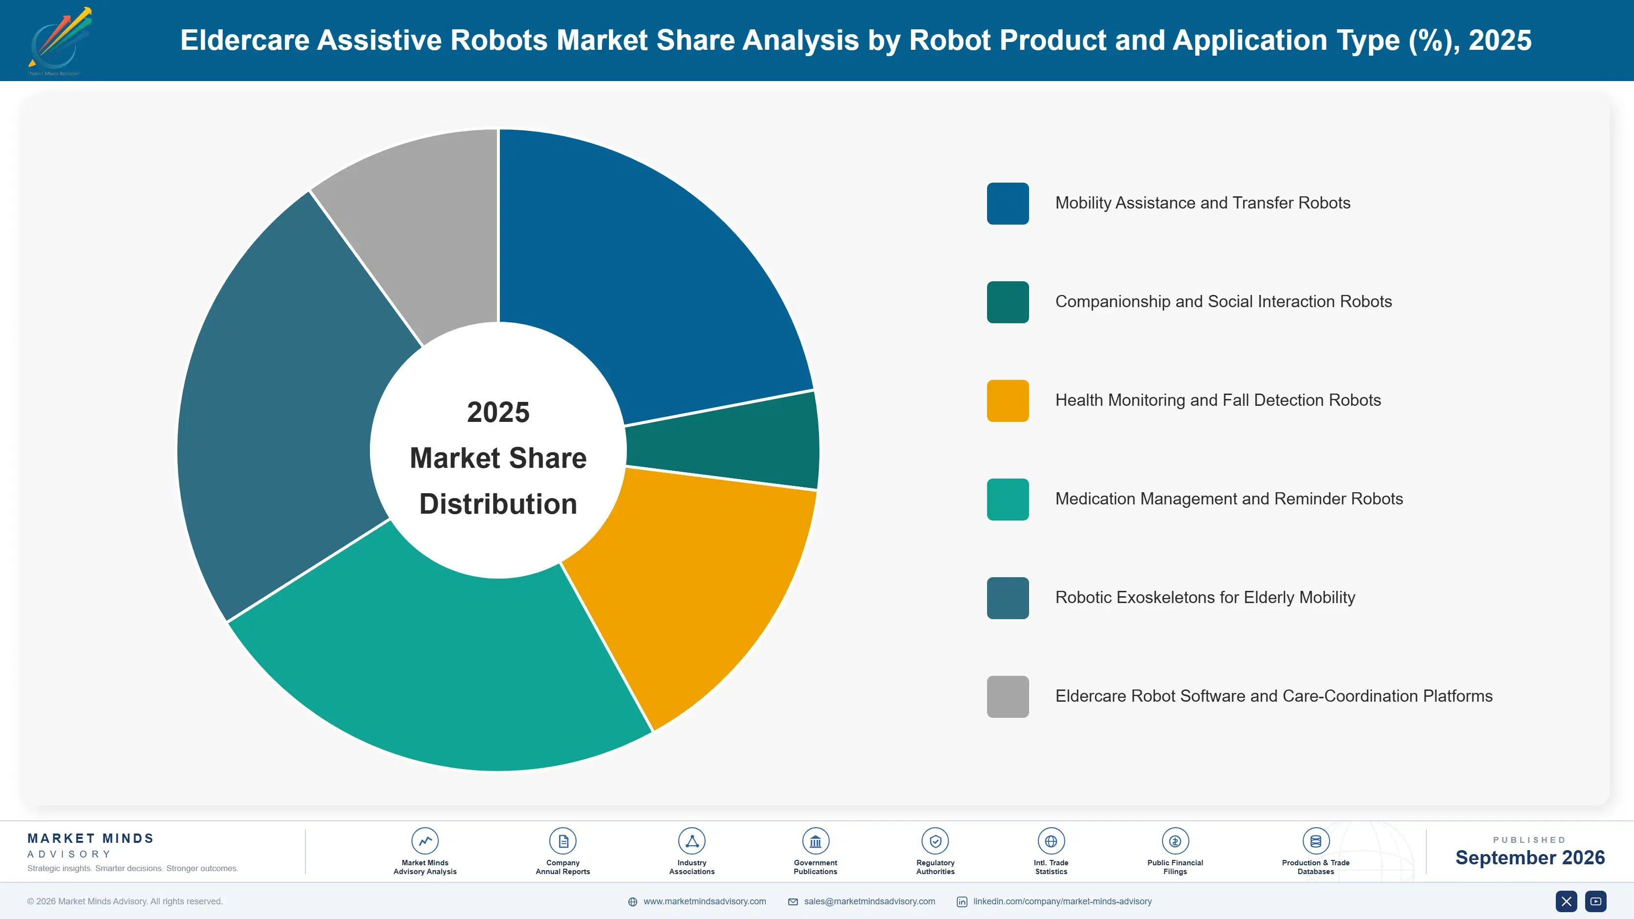Click the Robotic Exoskeletons legend swatch
The width and height of the screenshot is (1634, 919).
1007,598
